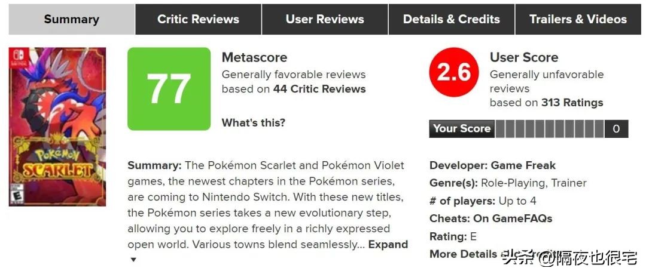Open the Game Freak developer link
The width and height of the screenshot is (646, 274).
point(523,165)
